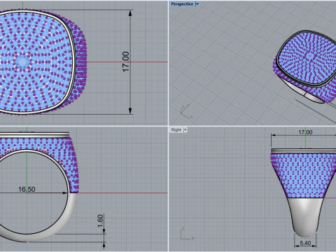Select the 1.60 thickness dimension text

(x=100, y=221)
